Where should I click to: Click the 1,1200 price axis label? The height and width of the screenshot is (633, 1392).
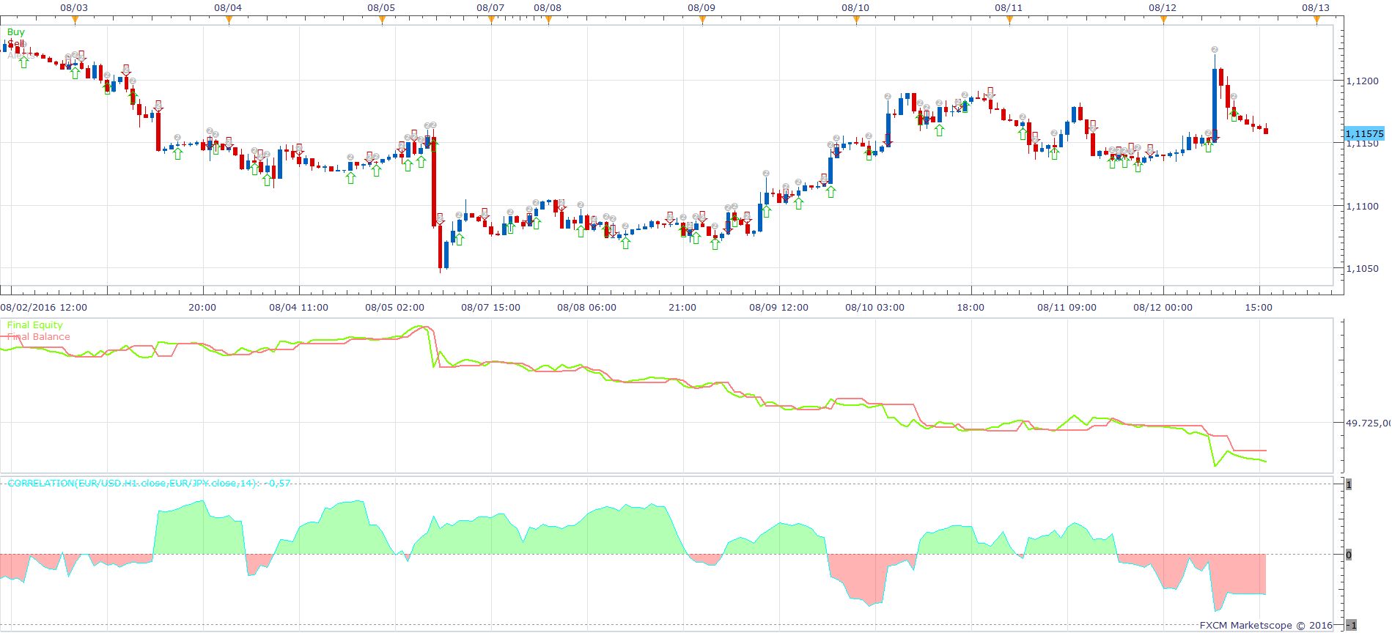coord(1363,81)
